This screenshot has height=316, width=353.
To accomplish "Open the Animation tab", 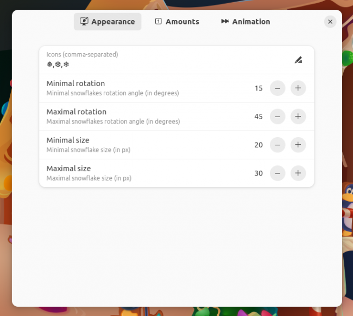I will click(x=245, y=22).
